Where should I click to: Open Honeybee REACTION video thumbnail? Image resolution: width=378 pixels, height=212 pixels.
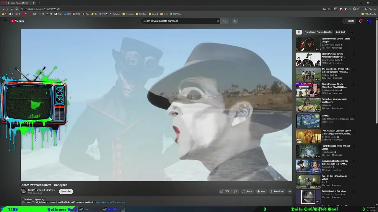pyautogui.click(x=308, y=90)
